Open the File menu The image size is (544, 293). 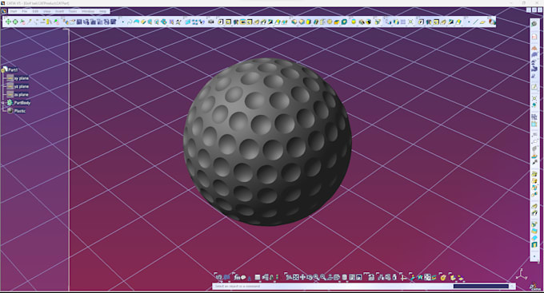coord(25,11)
